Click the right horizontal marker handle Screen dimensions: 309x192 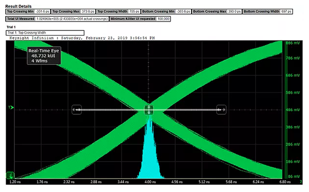(221, 110)
